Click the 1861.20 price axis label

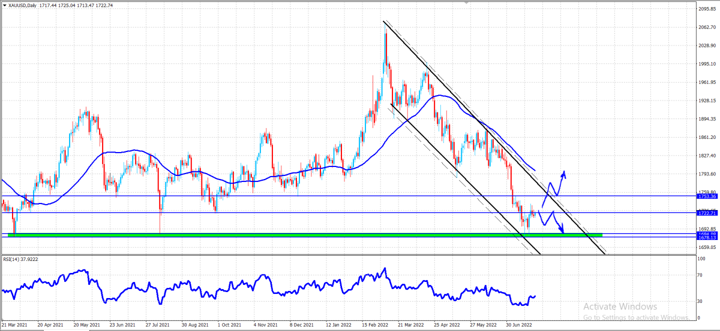pyautogui.click(x=707, y=137)
